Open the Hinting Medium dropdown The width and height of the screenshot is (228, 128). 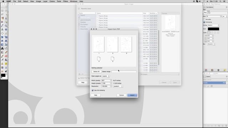213,25
